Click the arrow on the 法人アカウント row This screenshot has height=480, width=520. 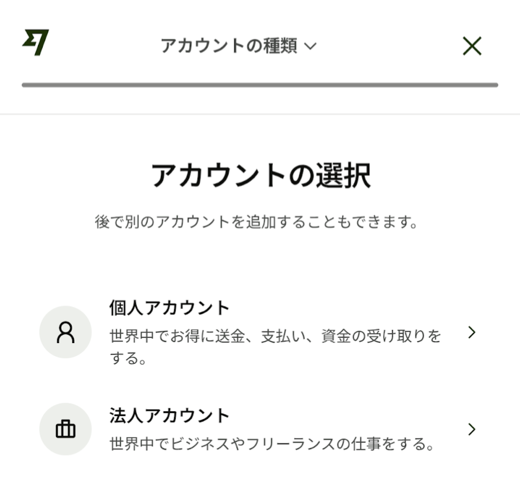tap(472, 429)
